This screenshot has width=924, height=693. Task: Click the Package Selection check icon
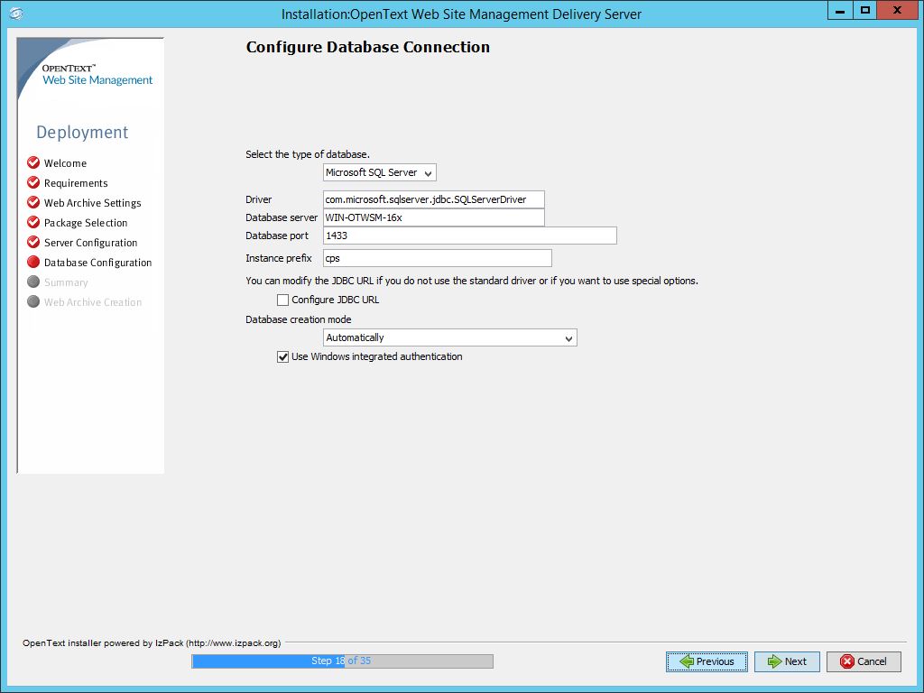33,222
